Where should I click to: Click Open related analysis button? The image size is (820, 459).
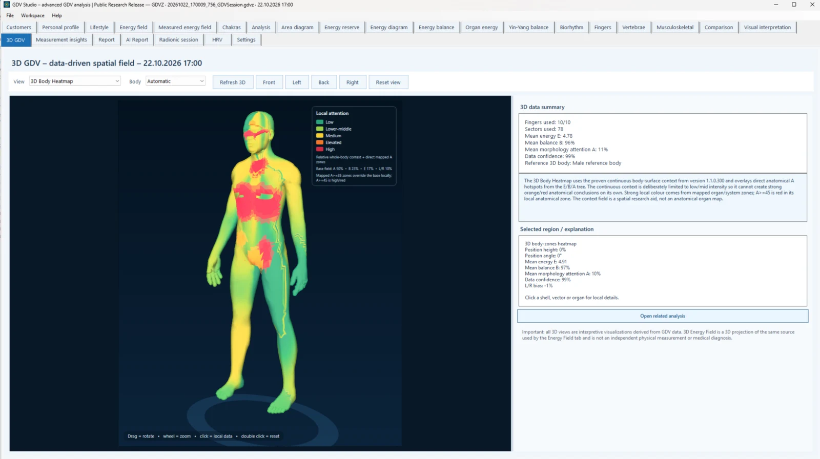pos(663,316)
